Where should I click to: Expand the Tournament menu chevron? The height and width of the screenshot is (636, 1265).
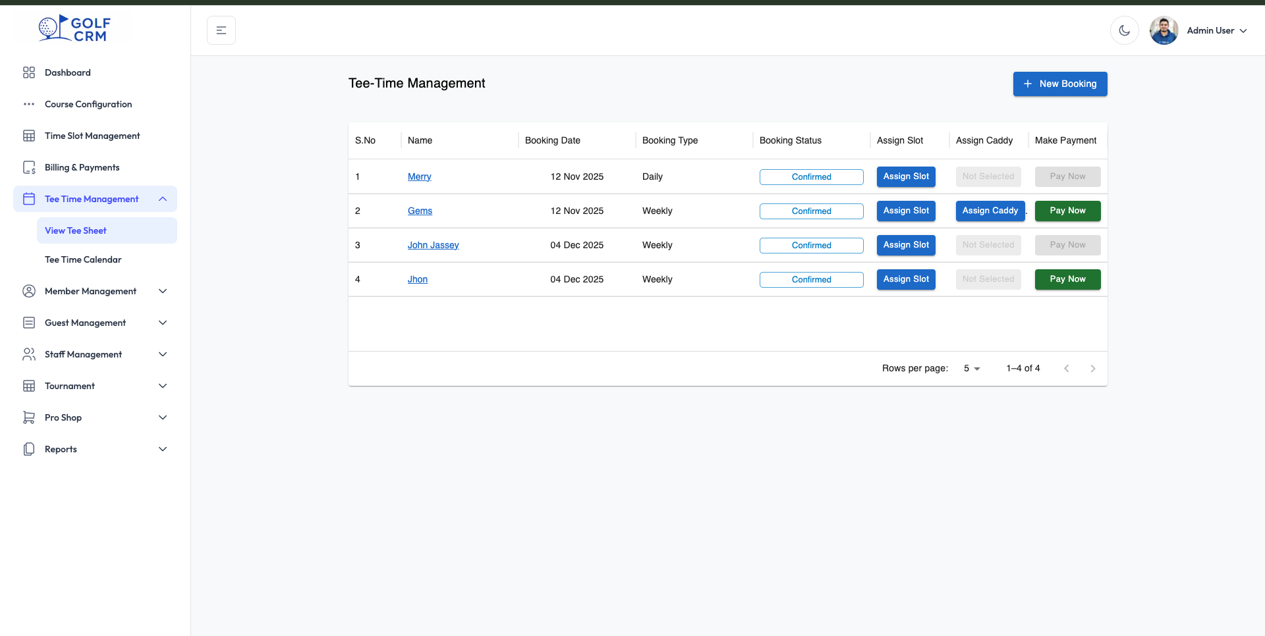[163, 386]
